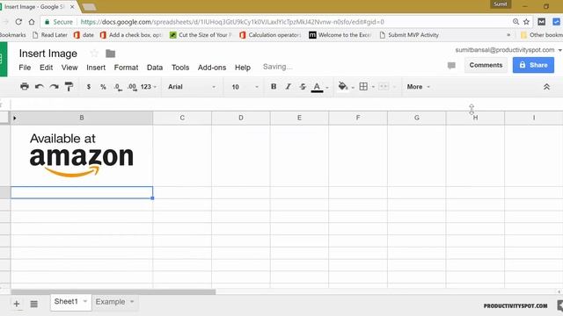Open the Read Later bookmark
Screen dimensions: 563x316
[x=50, y=35]
